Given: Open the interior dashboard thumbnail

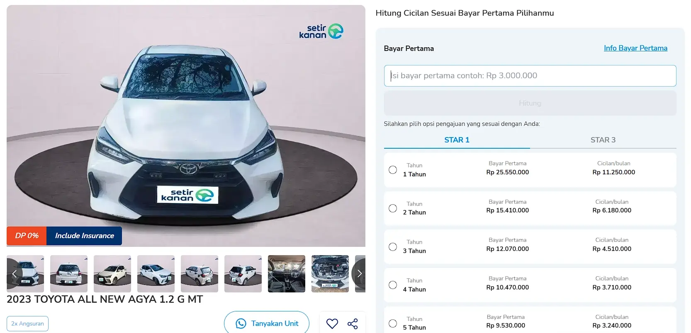Looking at the screenshot, I should (287, 274).
